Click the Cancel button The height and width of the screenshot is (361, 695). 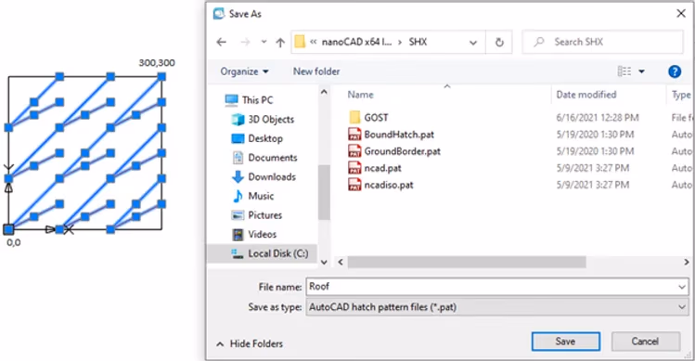click(x=646, y=342)
